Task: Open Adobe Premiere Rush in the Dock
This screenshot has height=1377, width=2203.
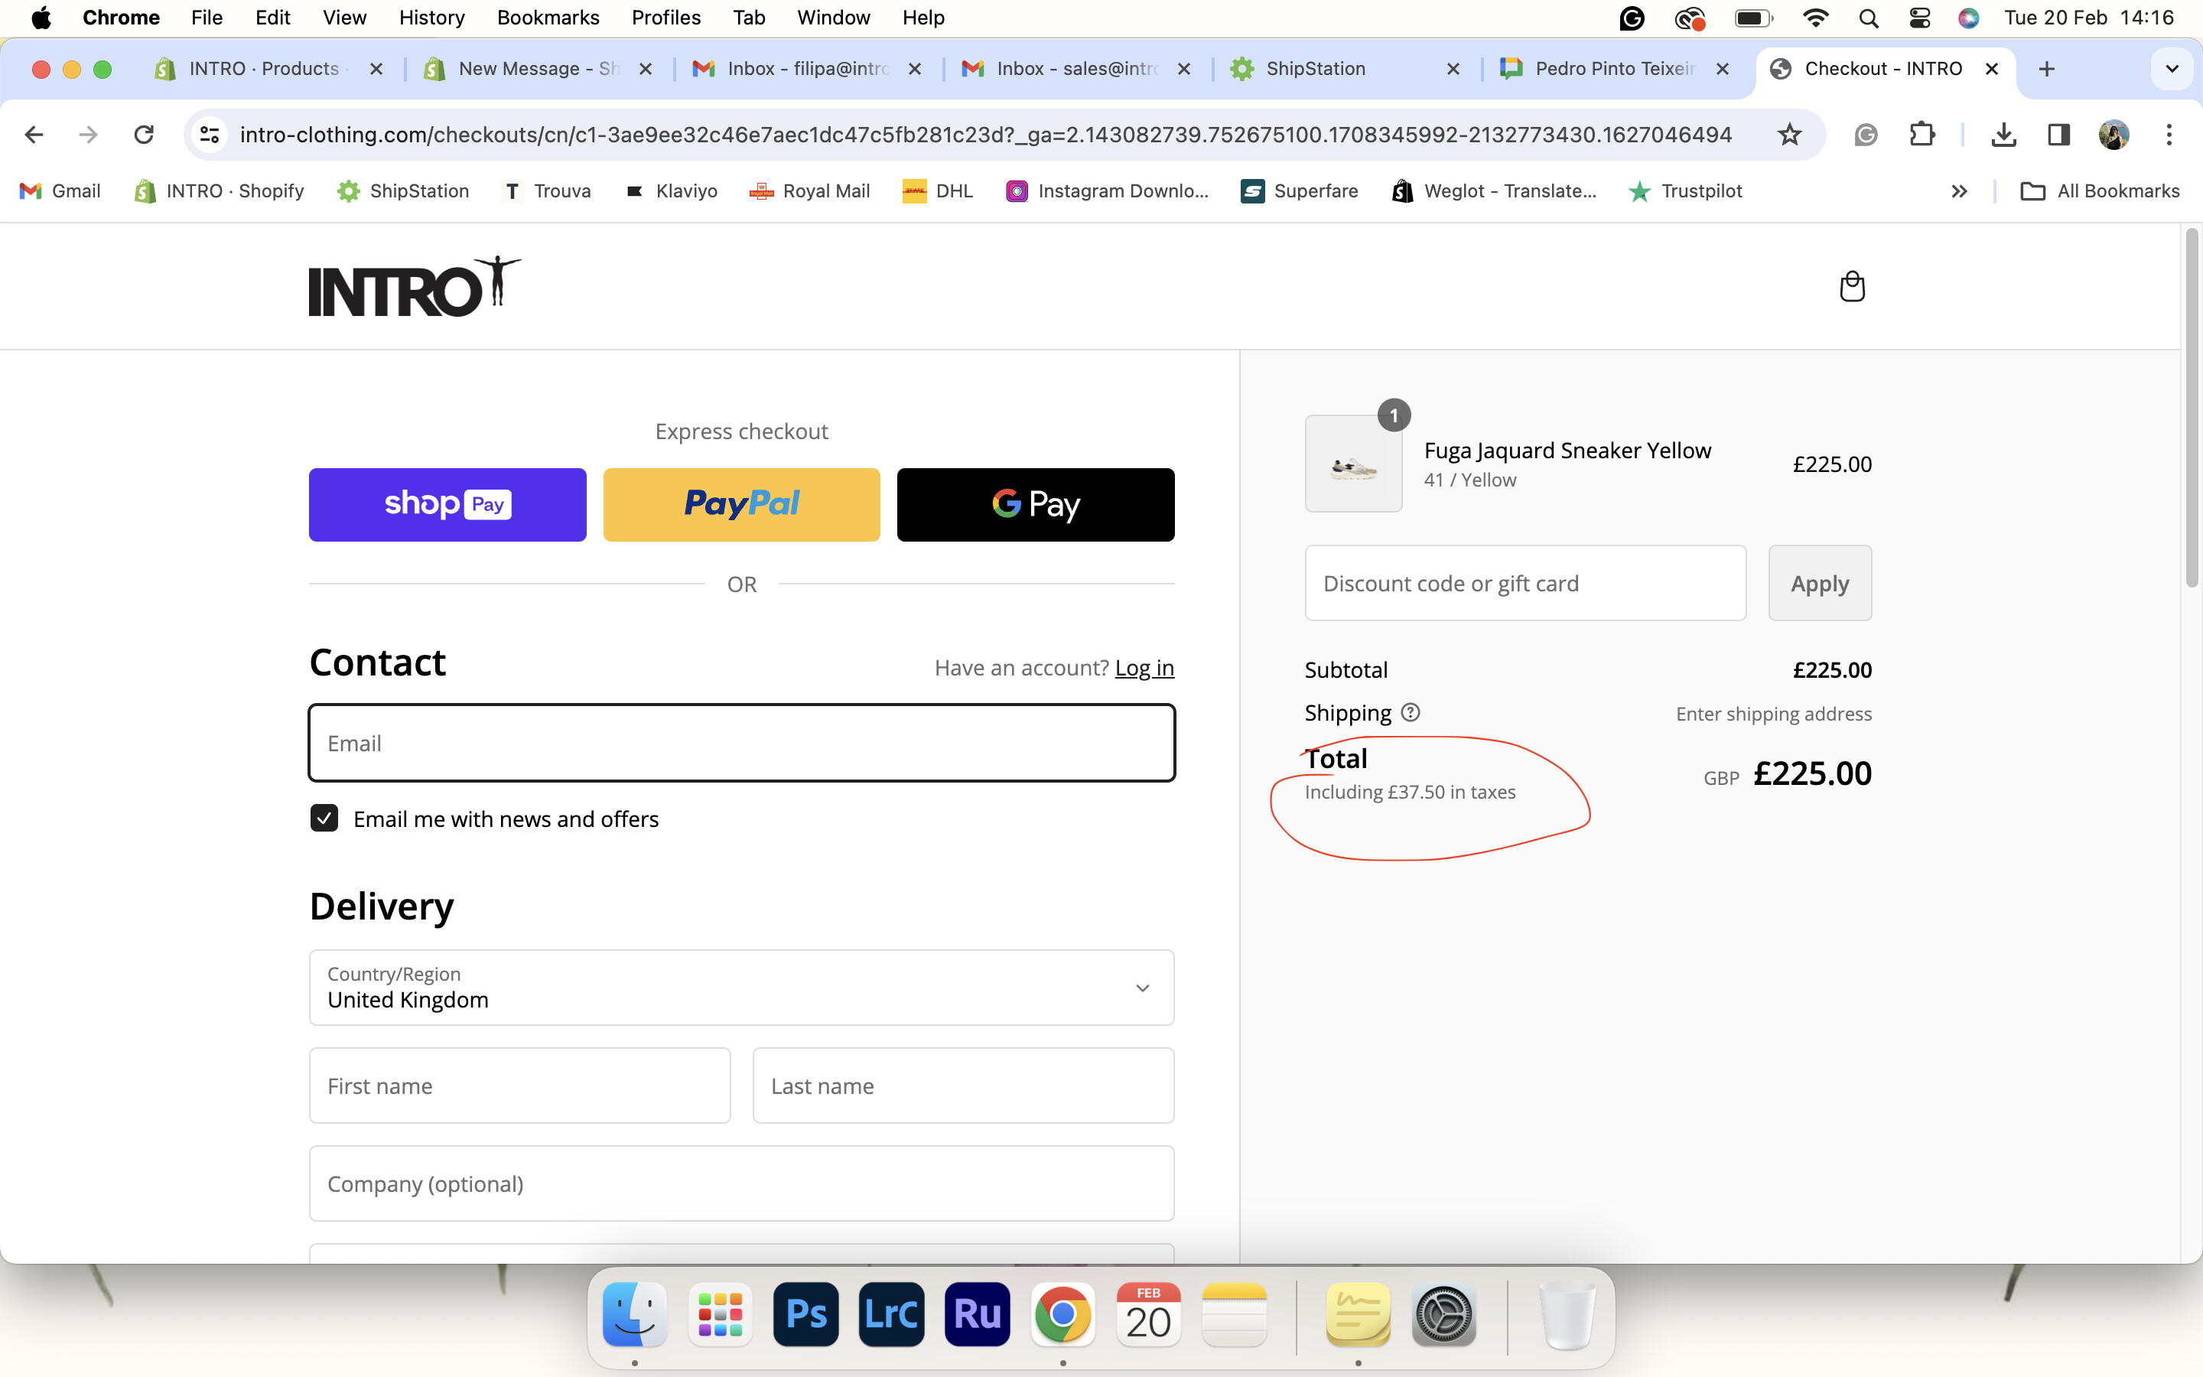Action: pyautogui.click(x=977, y=1314)
